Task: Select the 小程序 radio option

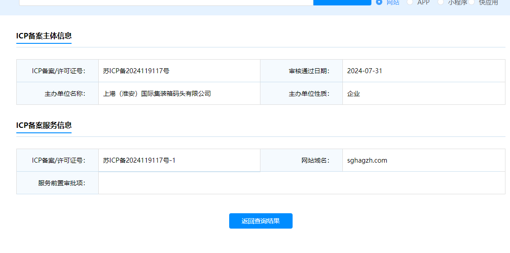Action: pos(441,2)
